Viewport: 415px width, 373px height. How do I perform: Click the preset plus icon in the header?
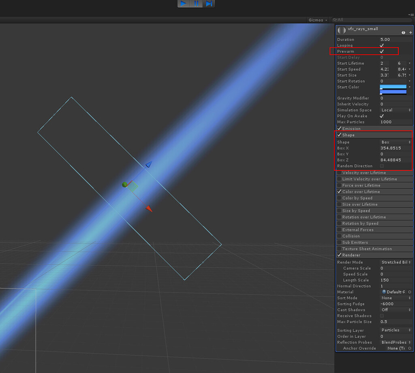[x=410, y=32]
